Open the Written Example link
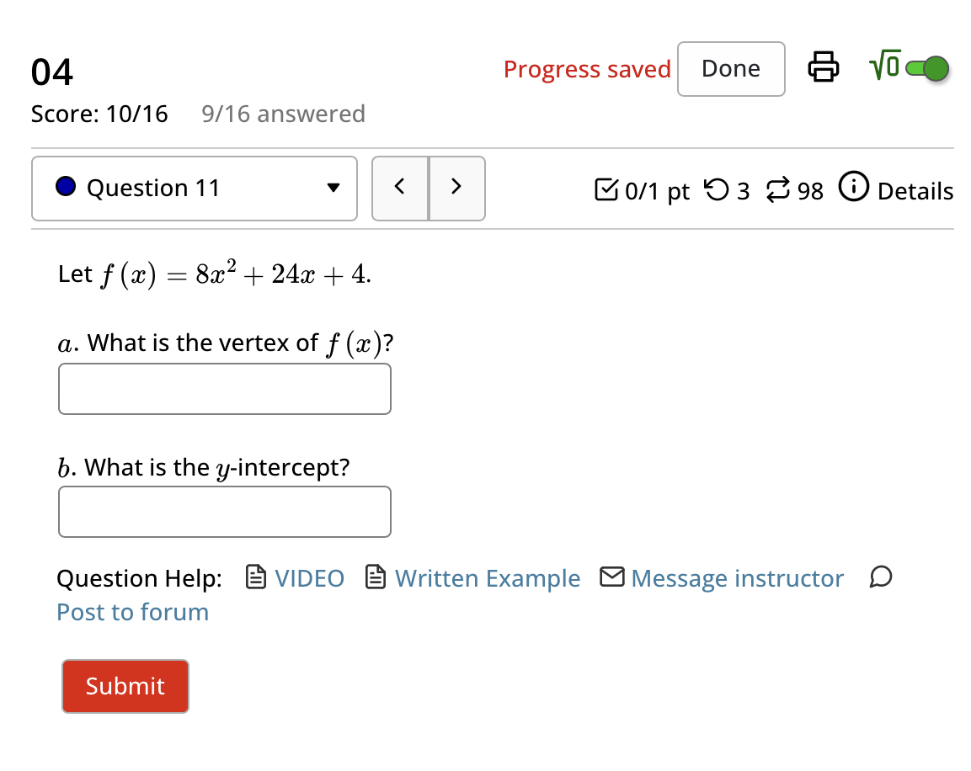Screen dimensions: 971x771 click(x=487, y=578)
